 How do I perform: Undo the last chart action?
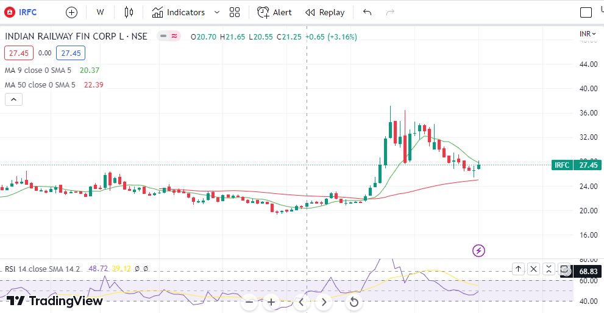[367, 12]
